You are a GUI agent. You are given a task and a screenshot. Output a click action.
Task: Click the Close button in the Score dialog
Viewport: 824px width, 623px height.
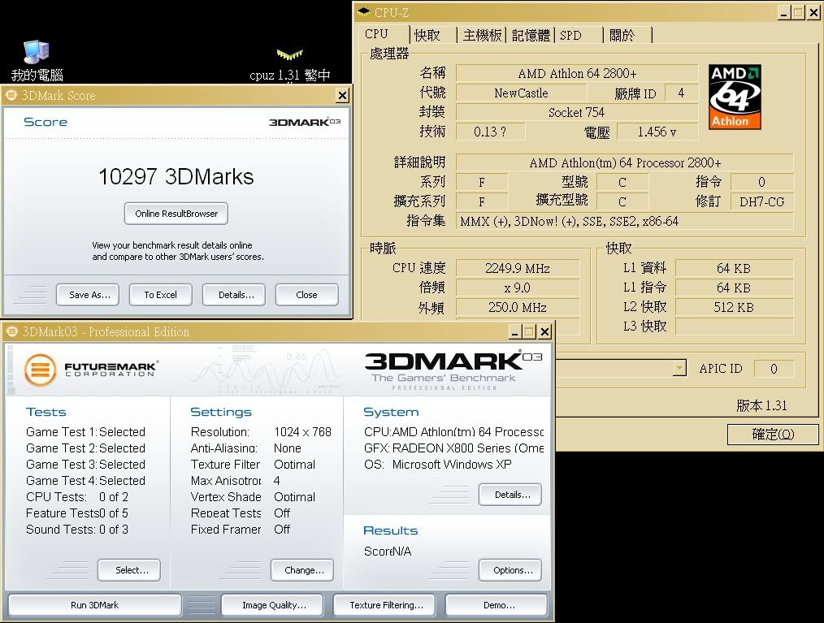(x=307, y=295)
